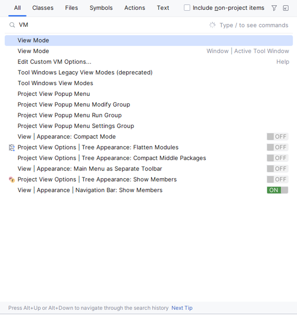Select Tool Windows View Modes result
Screen dimensions: 297x316
[x=148, y=83]
